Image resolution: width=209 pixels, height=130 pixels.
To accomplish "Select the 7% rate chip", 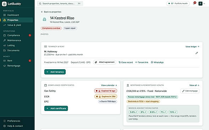I will pyautogui.click(x=163, y=112).
